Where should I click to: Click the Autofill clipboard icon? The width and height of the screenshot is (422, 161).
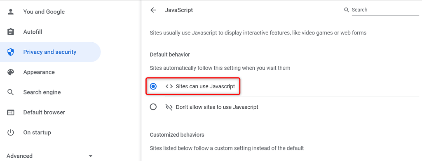[10, 32]
